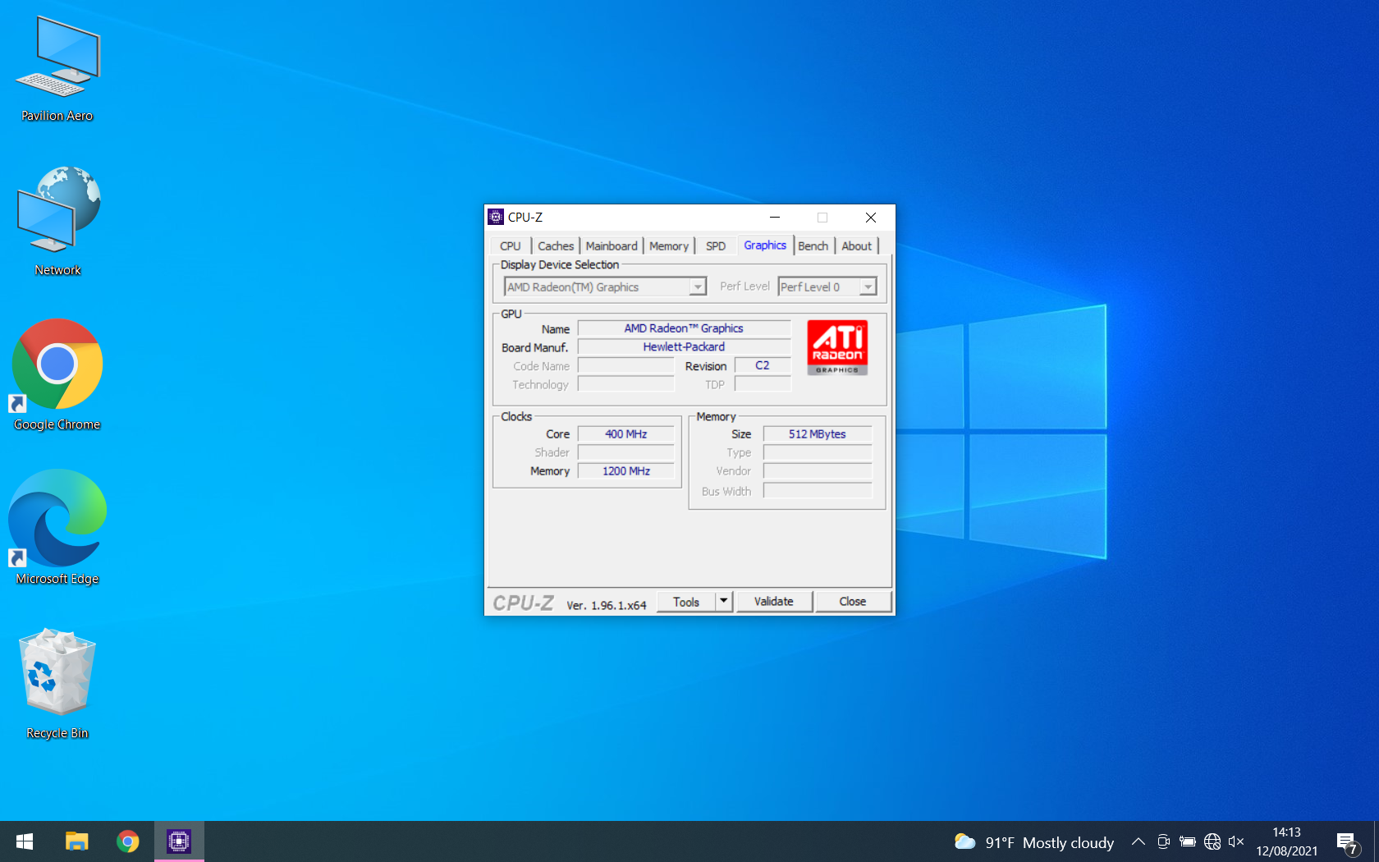Click the empty Code Name field
The image size is (1379, 862).
pos(626,365)
